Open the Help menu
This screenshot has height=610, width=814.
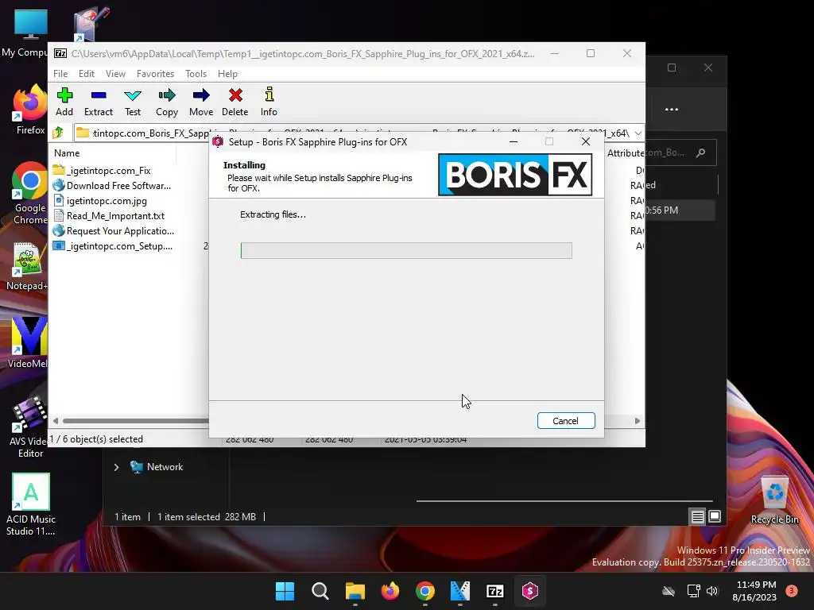tap(227, 74)
